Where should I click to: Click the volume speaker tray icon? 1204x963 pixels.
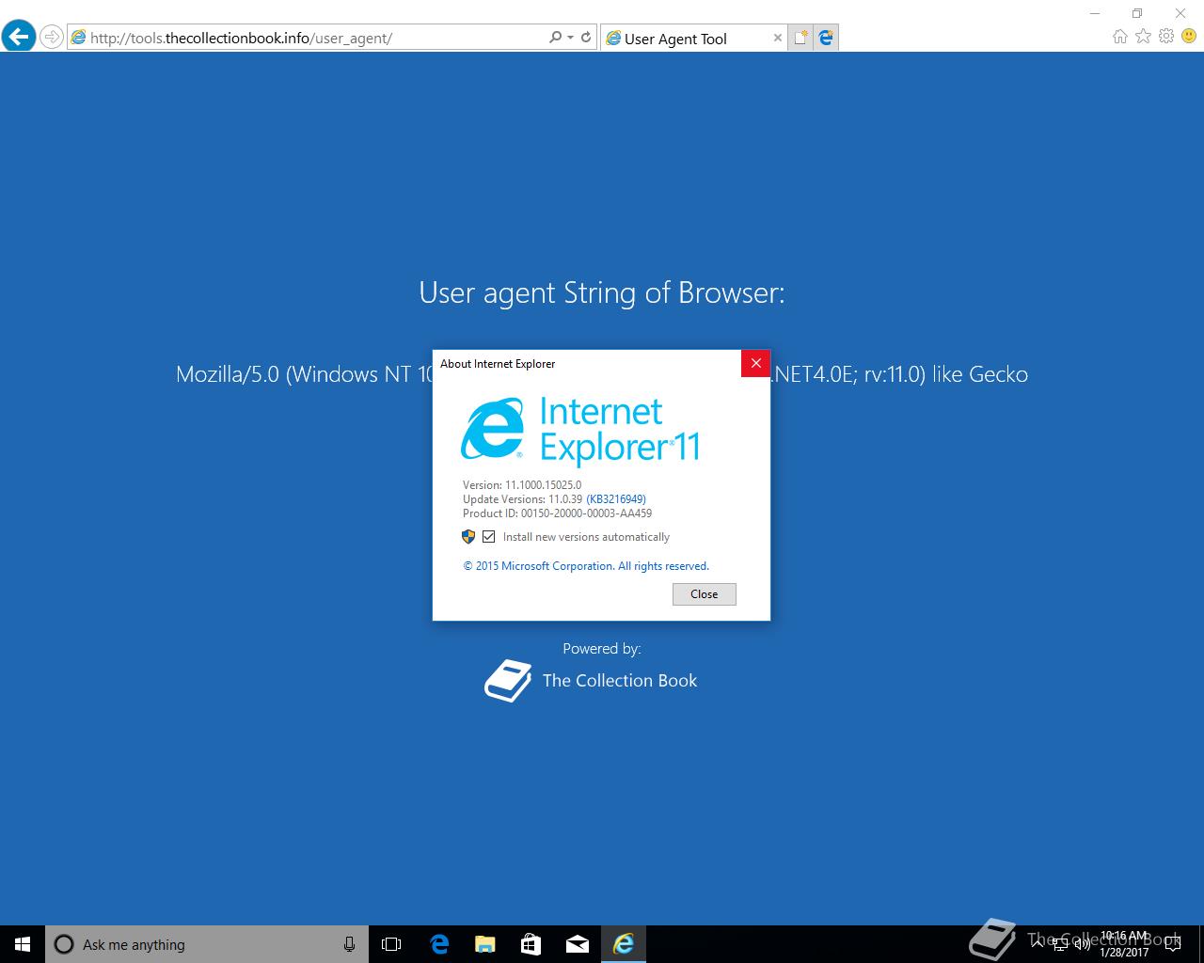point(1082,944)
